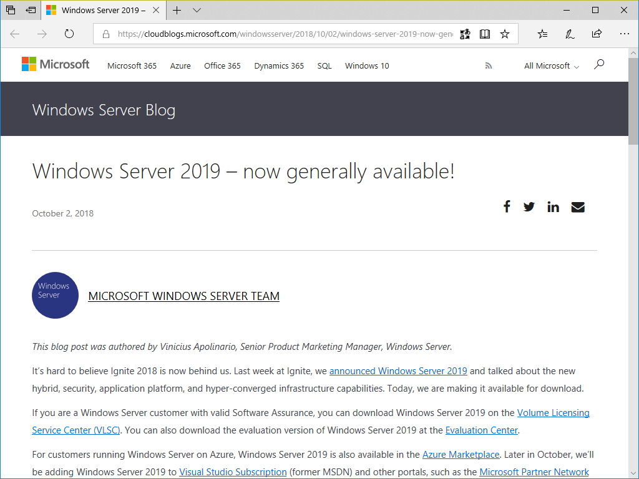Switch to Reading view in address bar
The height and width of the screenshot is (479, 639).
[485, 34]
